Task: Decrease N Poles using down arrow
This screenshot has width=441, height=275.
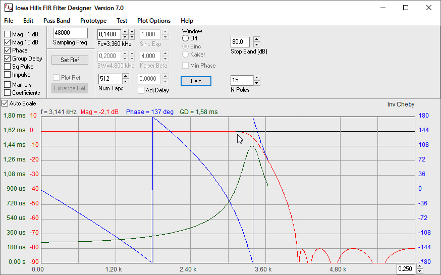Action: [x=256, y=83]
